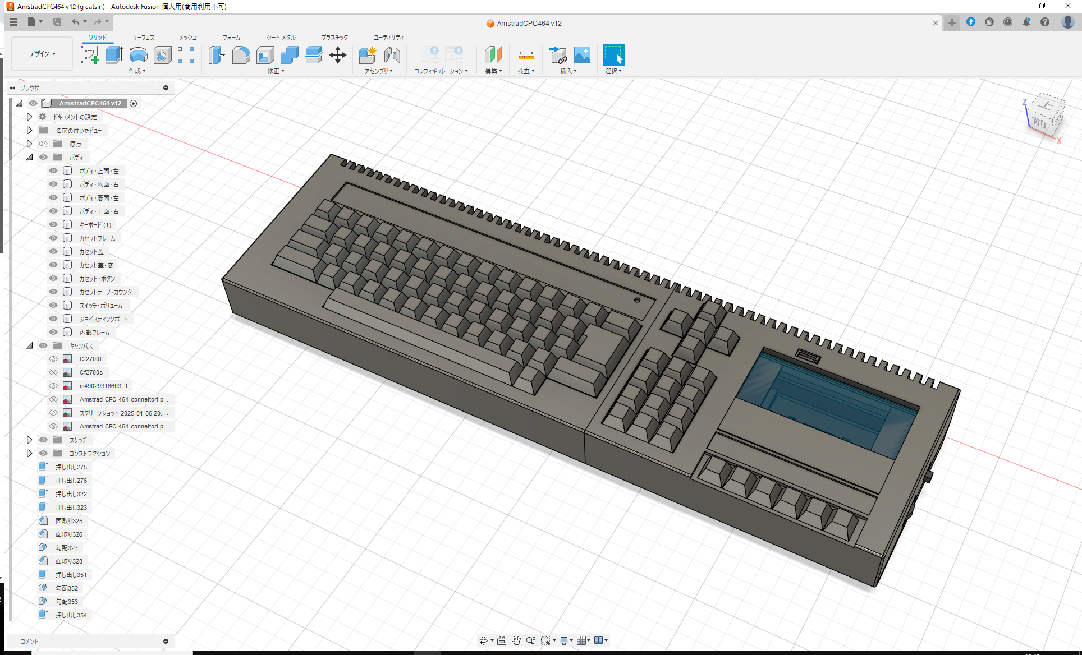Viewport: 1082px width, 655px height.
Task: Switch to the サーフェス tab
Action: [x=142, y=38]
